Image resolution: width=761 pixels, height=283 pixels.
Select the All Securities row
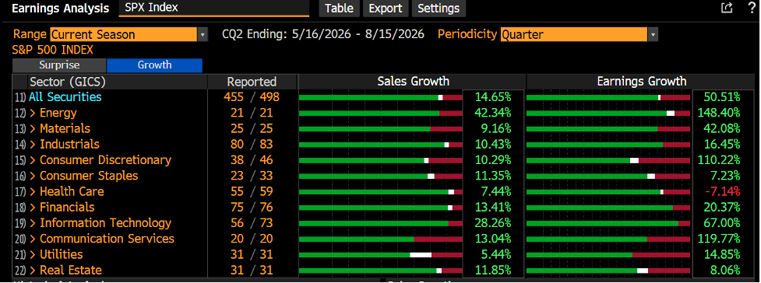point(65,97)
